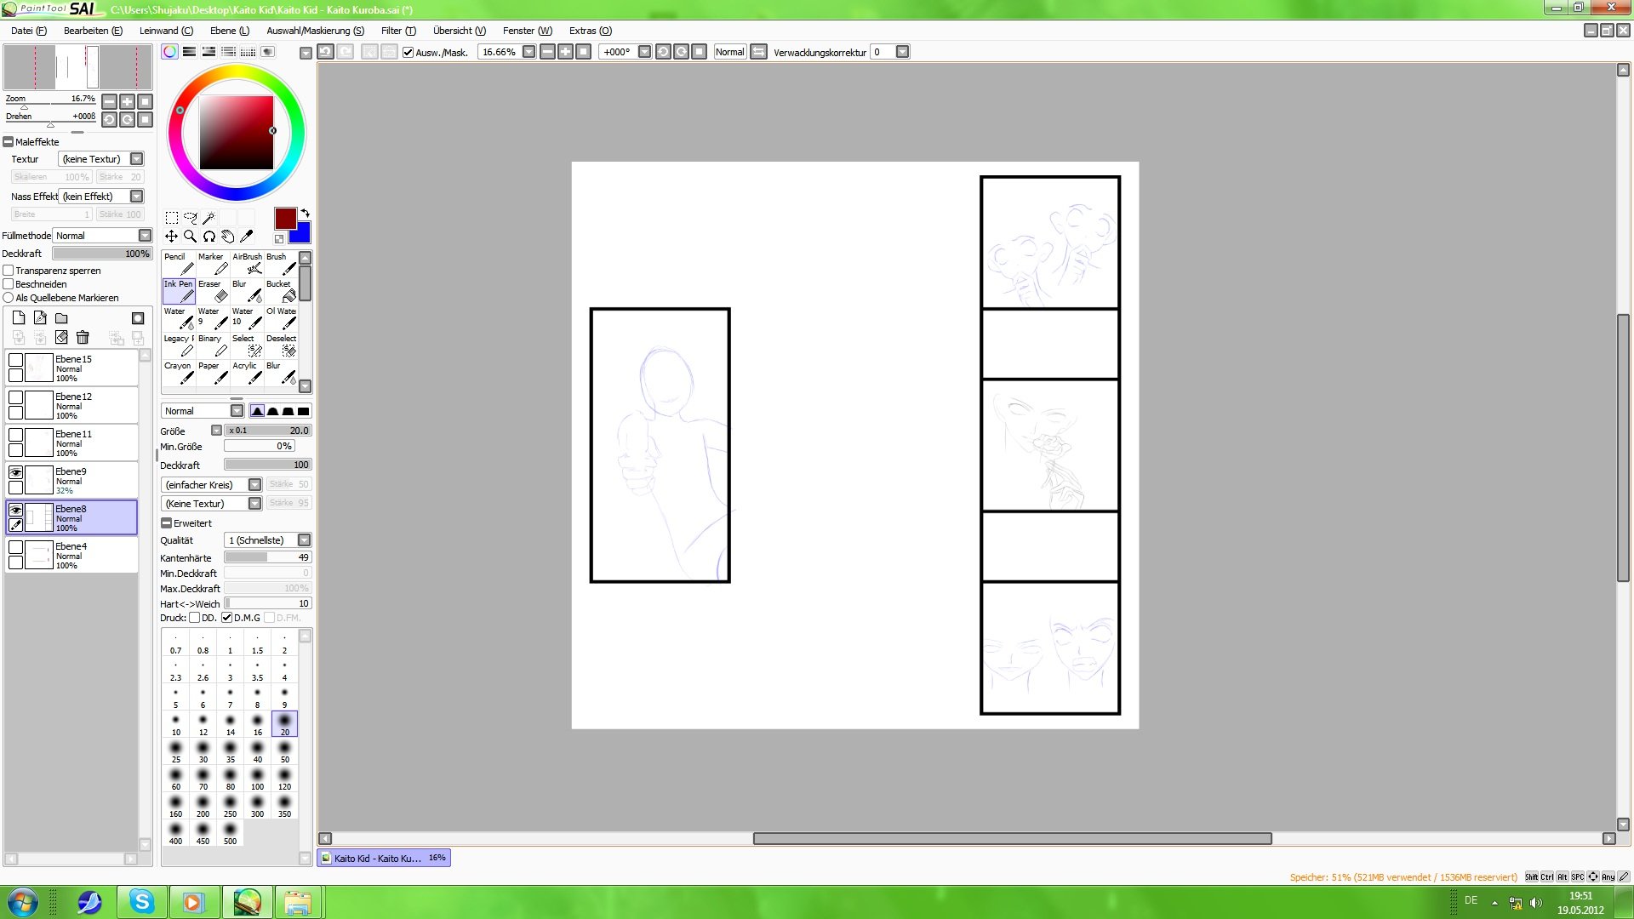
Task: Select the Crayon tool
Action: (x=179, y=373)
